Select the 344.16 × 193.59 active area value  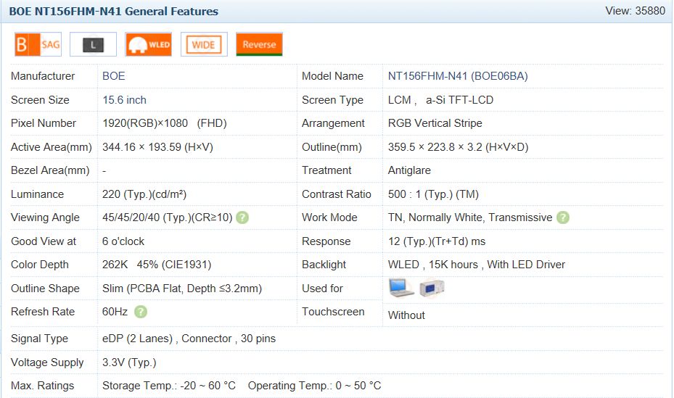tap(157, 147)
